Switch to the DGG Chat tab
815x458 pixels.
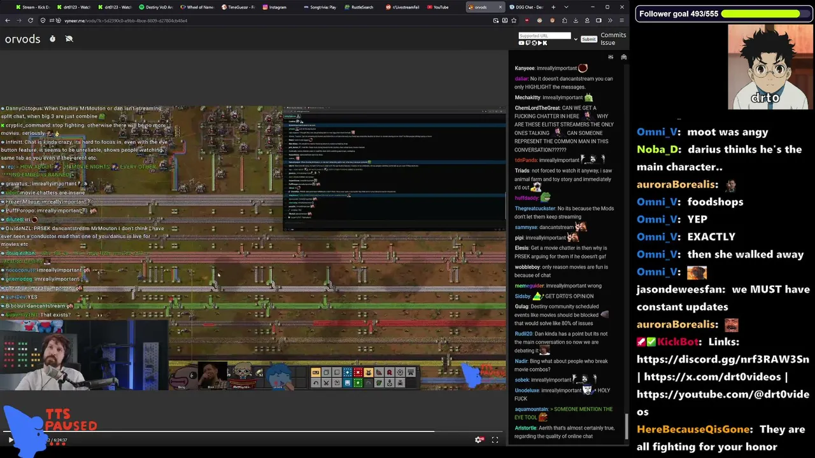[527, 7]
